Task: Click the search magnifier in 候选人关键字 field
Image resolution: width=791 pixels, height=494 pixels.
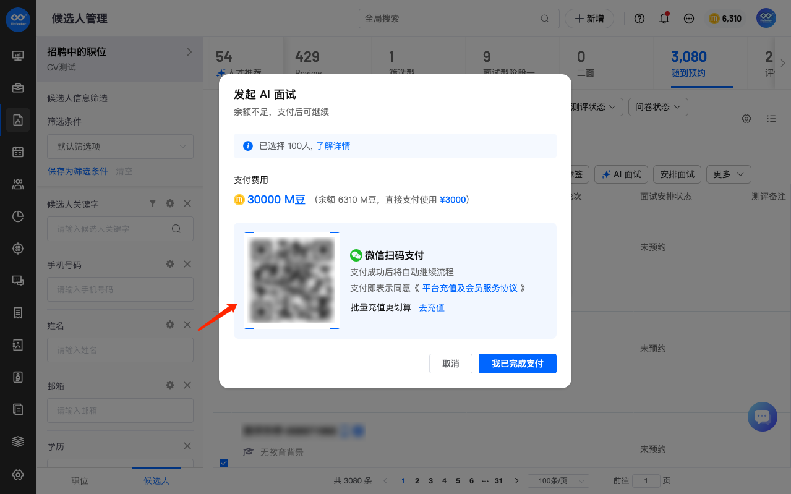Action: tap(176, 229)
